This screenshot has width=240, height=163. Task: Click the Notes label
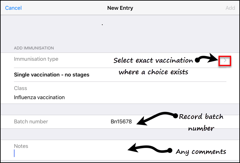click(21, 146)
